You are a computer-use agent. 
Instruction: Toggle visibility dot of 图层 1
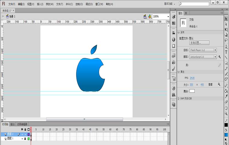tap(22, 139)
